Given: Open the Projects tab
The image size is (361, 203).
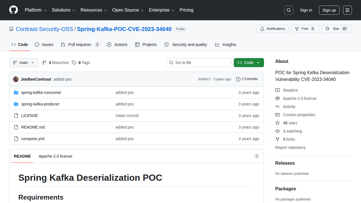Looking at the screenshot, I should (146, 45).
